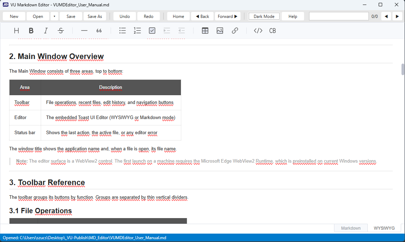Toggle Dark Mode
Screen dimensions: 405x242
pos(264,16)
